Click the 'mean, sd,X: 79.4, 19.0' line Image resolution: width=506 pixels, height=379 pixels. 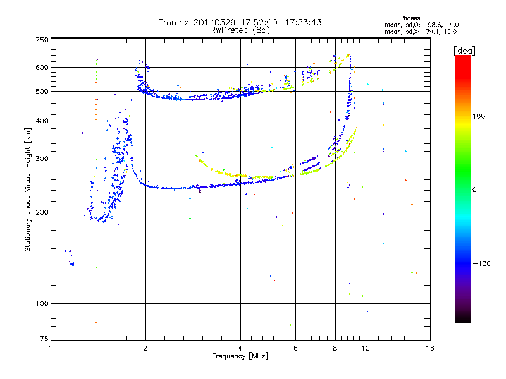point(421,32)
